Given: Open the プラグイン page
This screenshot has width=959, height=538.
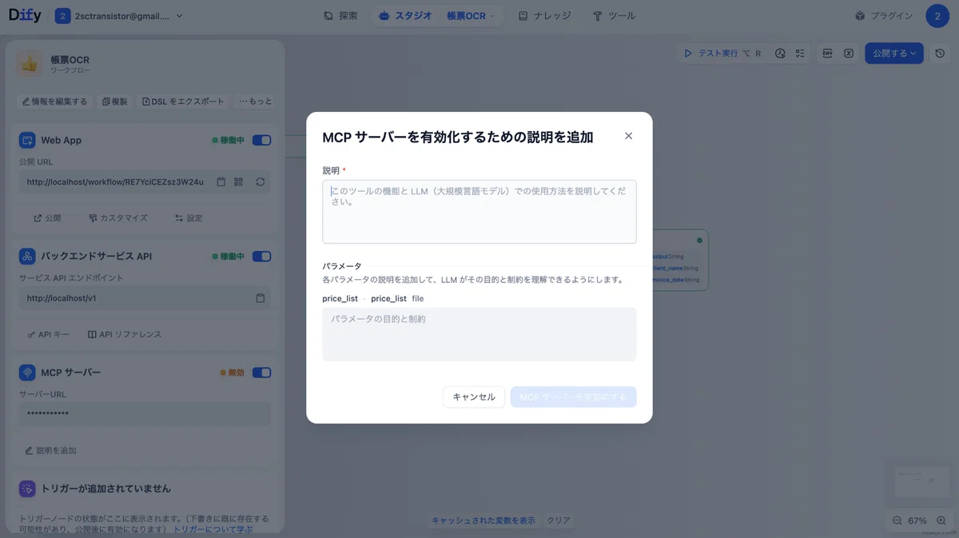Looking at the screenshot, I should tap(883, 16).
